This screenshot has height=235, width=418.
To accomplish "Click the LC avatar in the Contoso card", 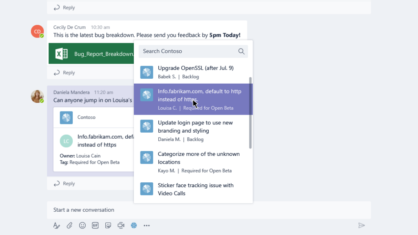I will click(x=66, y=141).
